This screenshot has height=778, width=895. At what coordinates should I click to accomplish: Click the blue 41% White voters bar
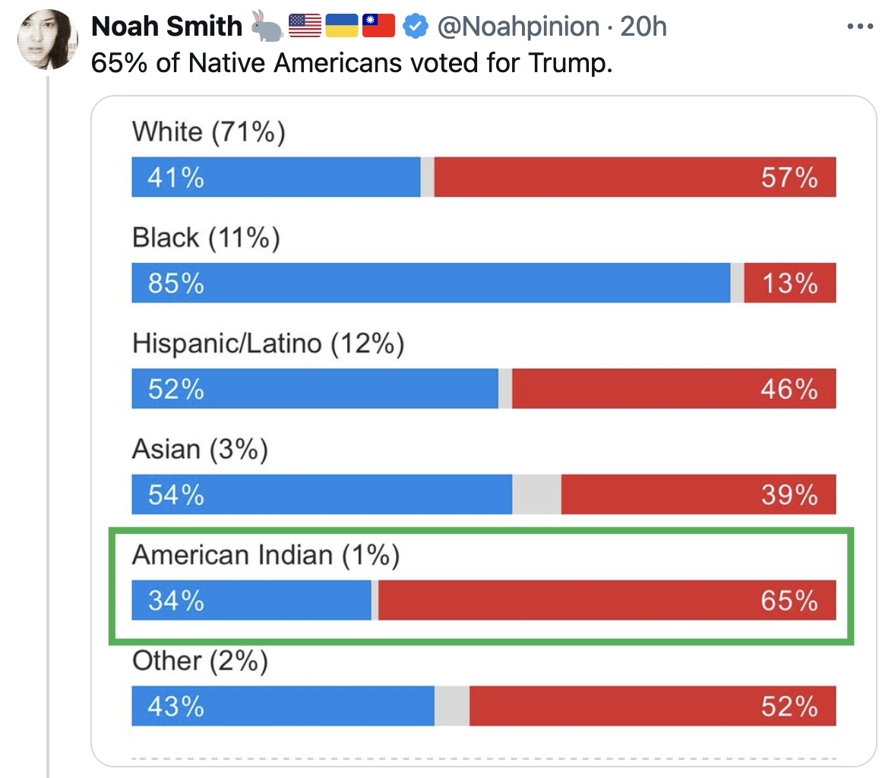(276, 177)
